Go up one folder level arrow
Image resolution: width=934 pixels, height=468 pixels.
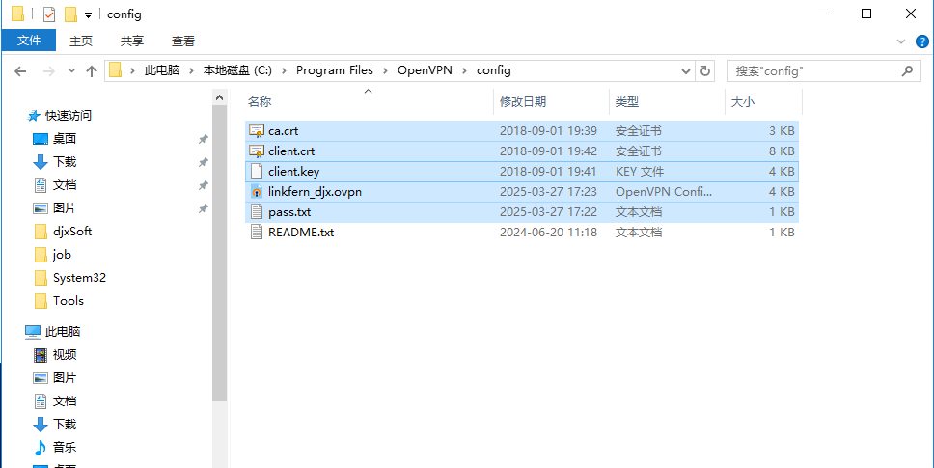click(91, 71)
